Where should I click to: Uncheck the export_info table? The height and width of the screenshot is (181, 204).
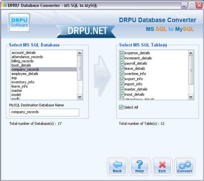click(x=122, y=79)
